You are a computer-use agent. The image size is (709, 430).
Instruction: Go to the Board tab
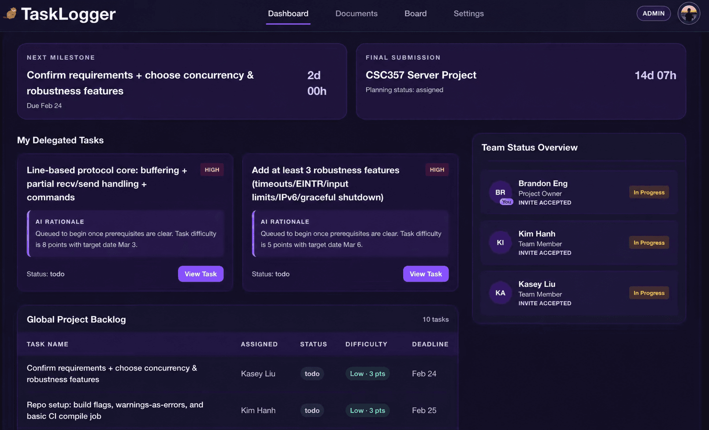point(416,14)
